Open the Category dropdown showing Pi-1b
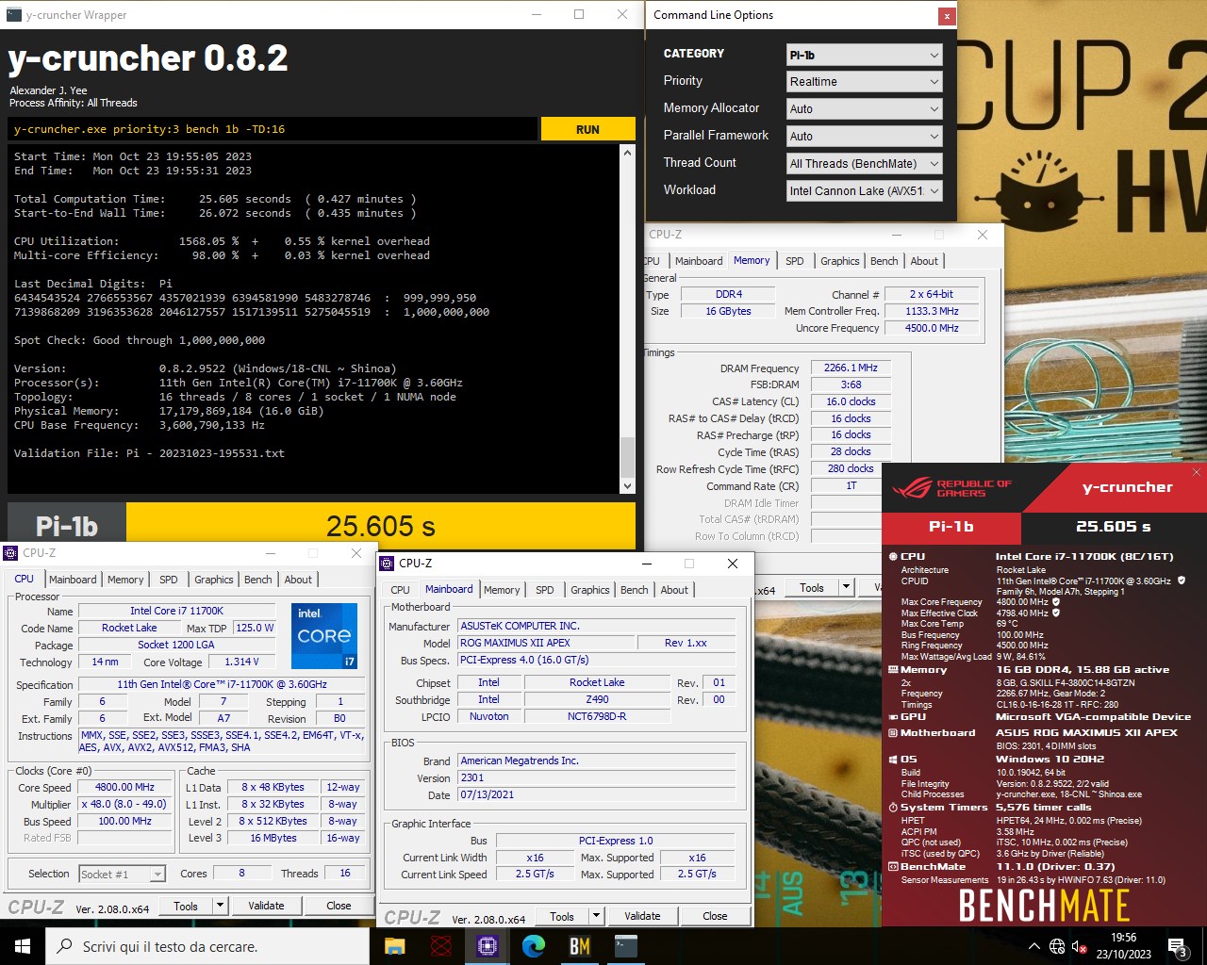Image resolution: width=1207 pixels, height=965 pixels. point(864,56)
